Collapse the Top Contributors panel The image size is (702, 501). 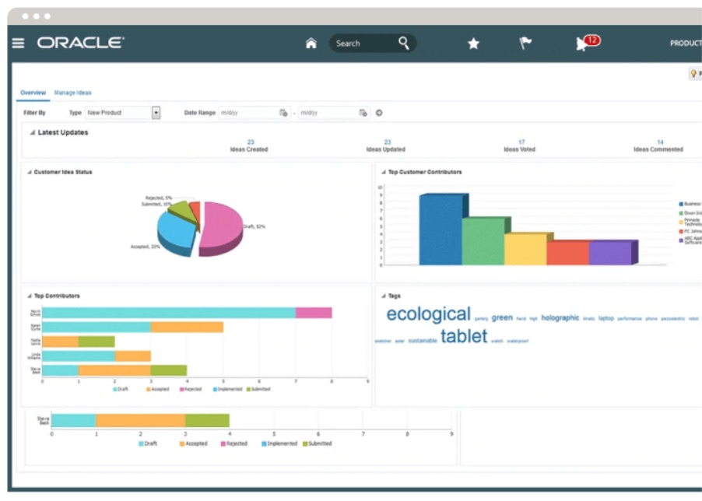(x=29, y=296)
